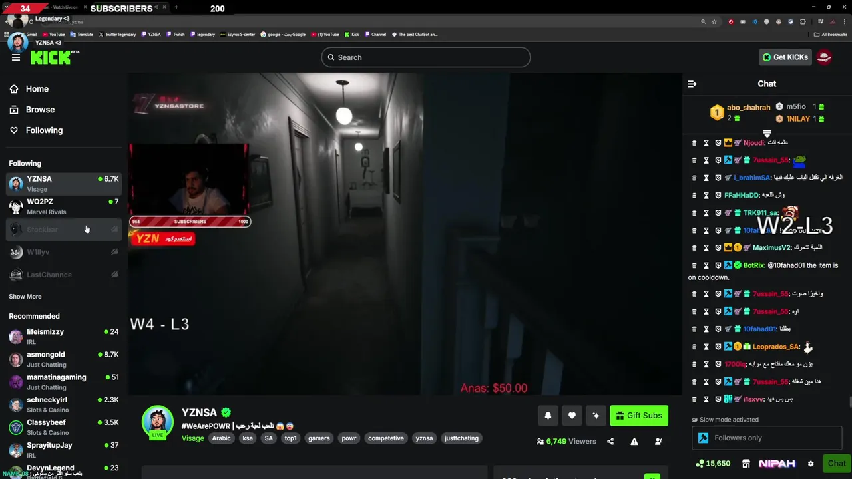This screenshot has height=479, width=852.
Task: Click the share icon beside the viewer count
Action: (610, 441)
